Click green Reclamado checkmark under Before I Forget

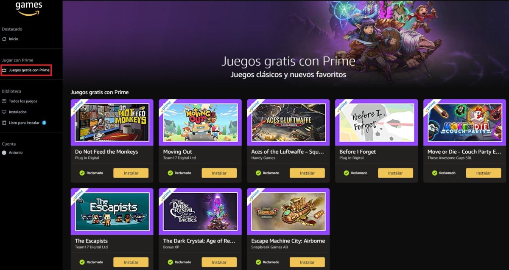click(x=346, y=173)
